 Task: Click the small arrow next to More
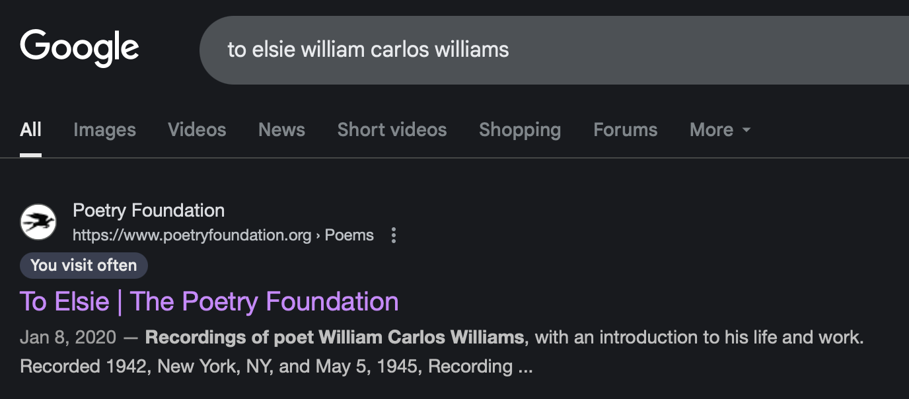(x=746, y=130)
